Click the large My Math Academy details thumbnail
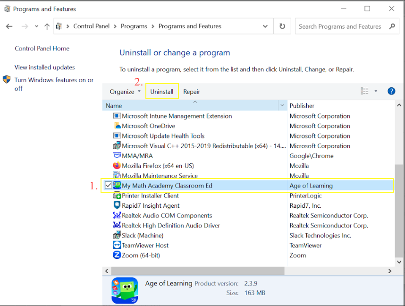This screenshot has height=306, width=405. tap(125, 290)
